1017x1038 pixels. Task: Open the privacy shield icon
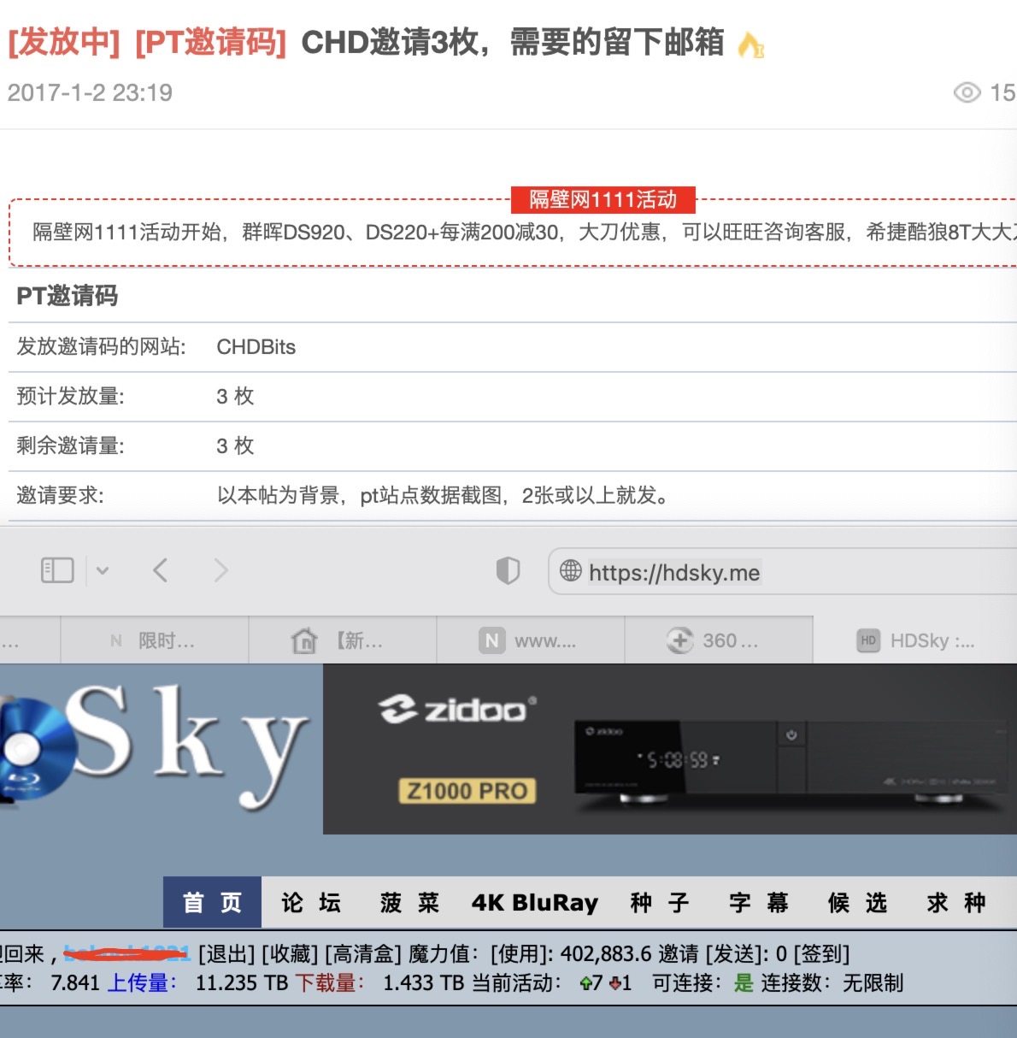tap(508, 570)
